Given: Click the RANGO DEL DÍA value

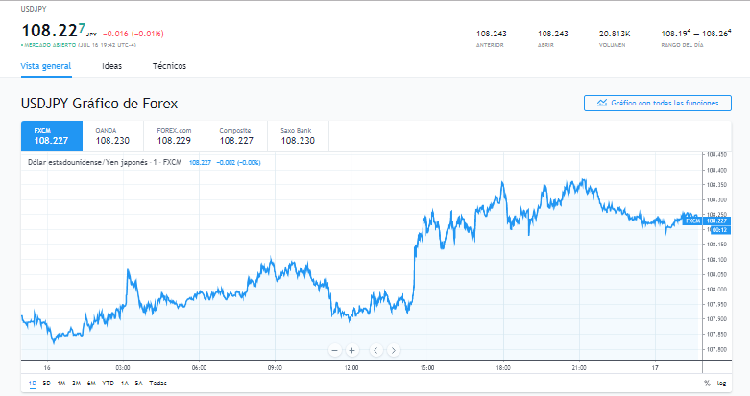Looking at the screenshot, I should 696,34.
